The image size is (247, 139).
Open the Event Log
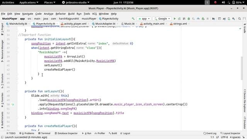click(210, 133)
